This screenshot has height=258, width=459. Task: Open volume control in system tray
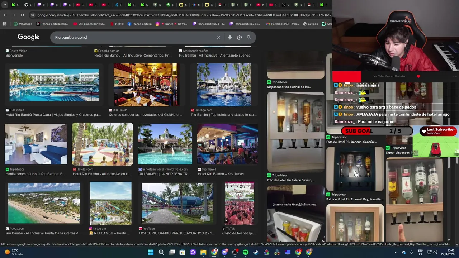tap(435, 252)
